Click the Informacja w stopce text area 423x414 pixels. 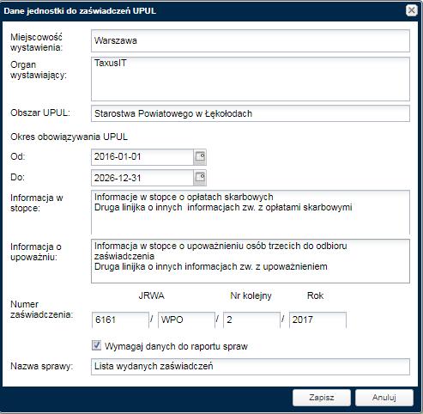(x=251, y=212)
